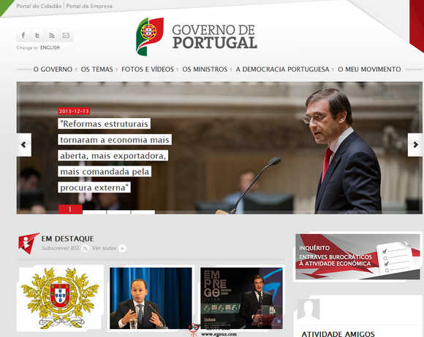The height and width of the screenshot is (337, 424).
Task: Click the email envelope icon
Action: (66, 35)
